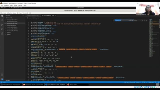
Task: Open VirtualBox Devices menu
Action: point(20,5)
